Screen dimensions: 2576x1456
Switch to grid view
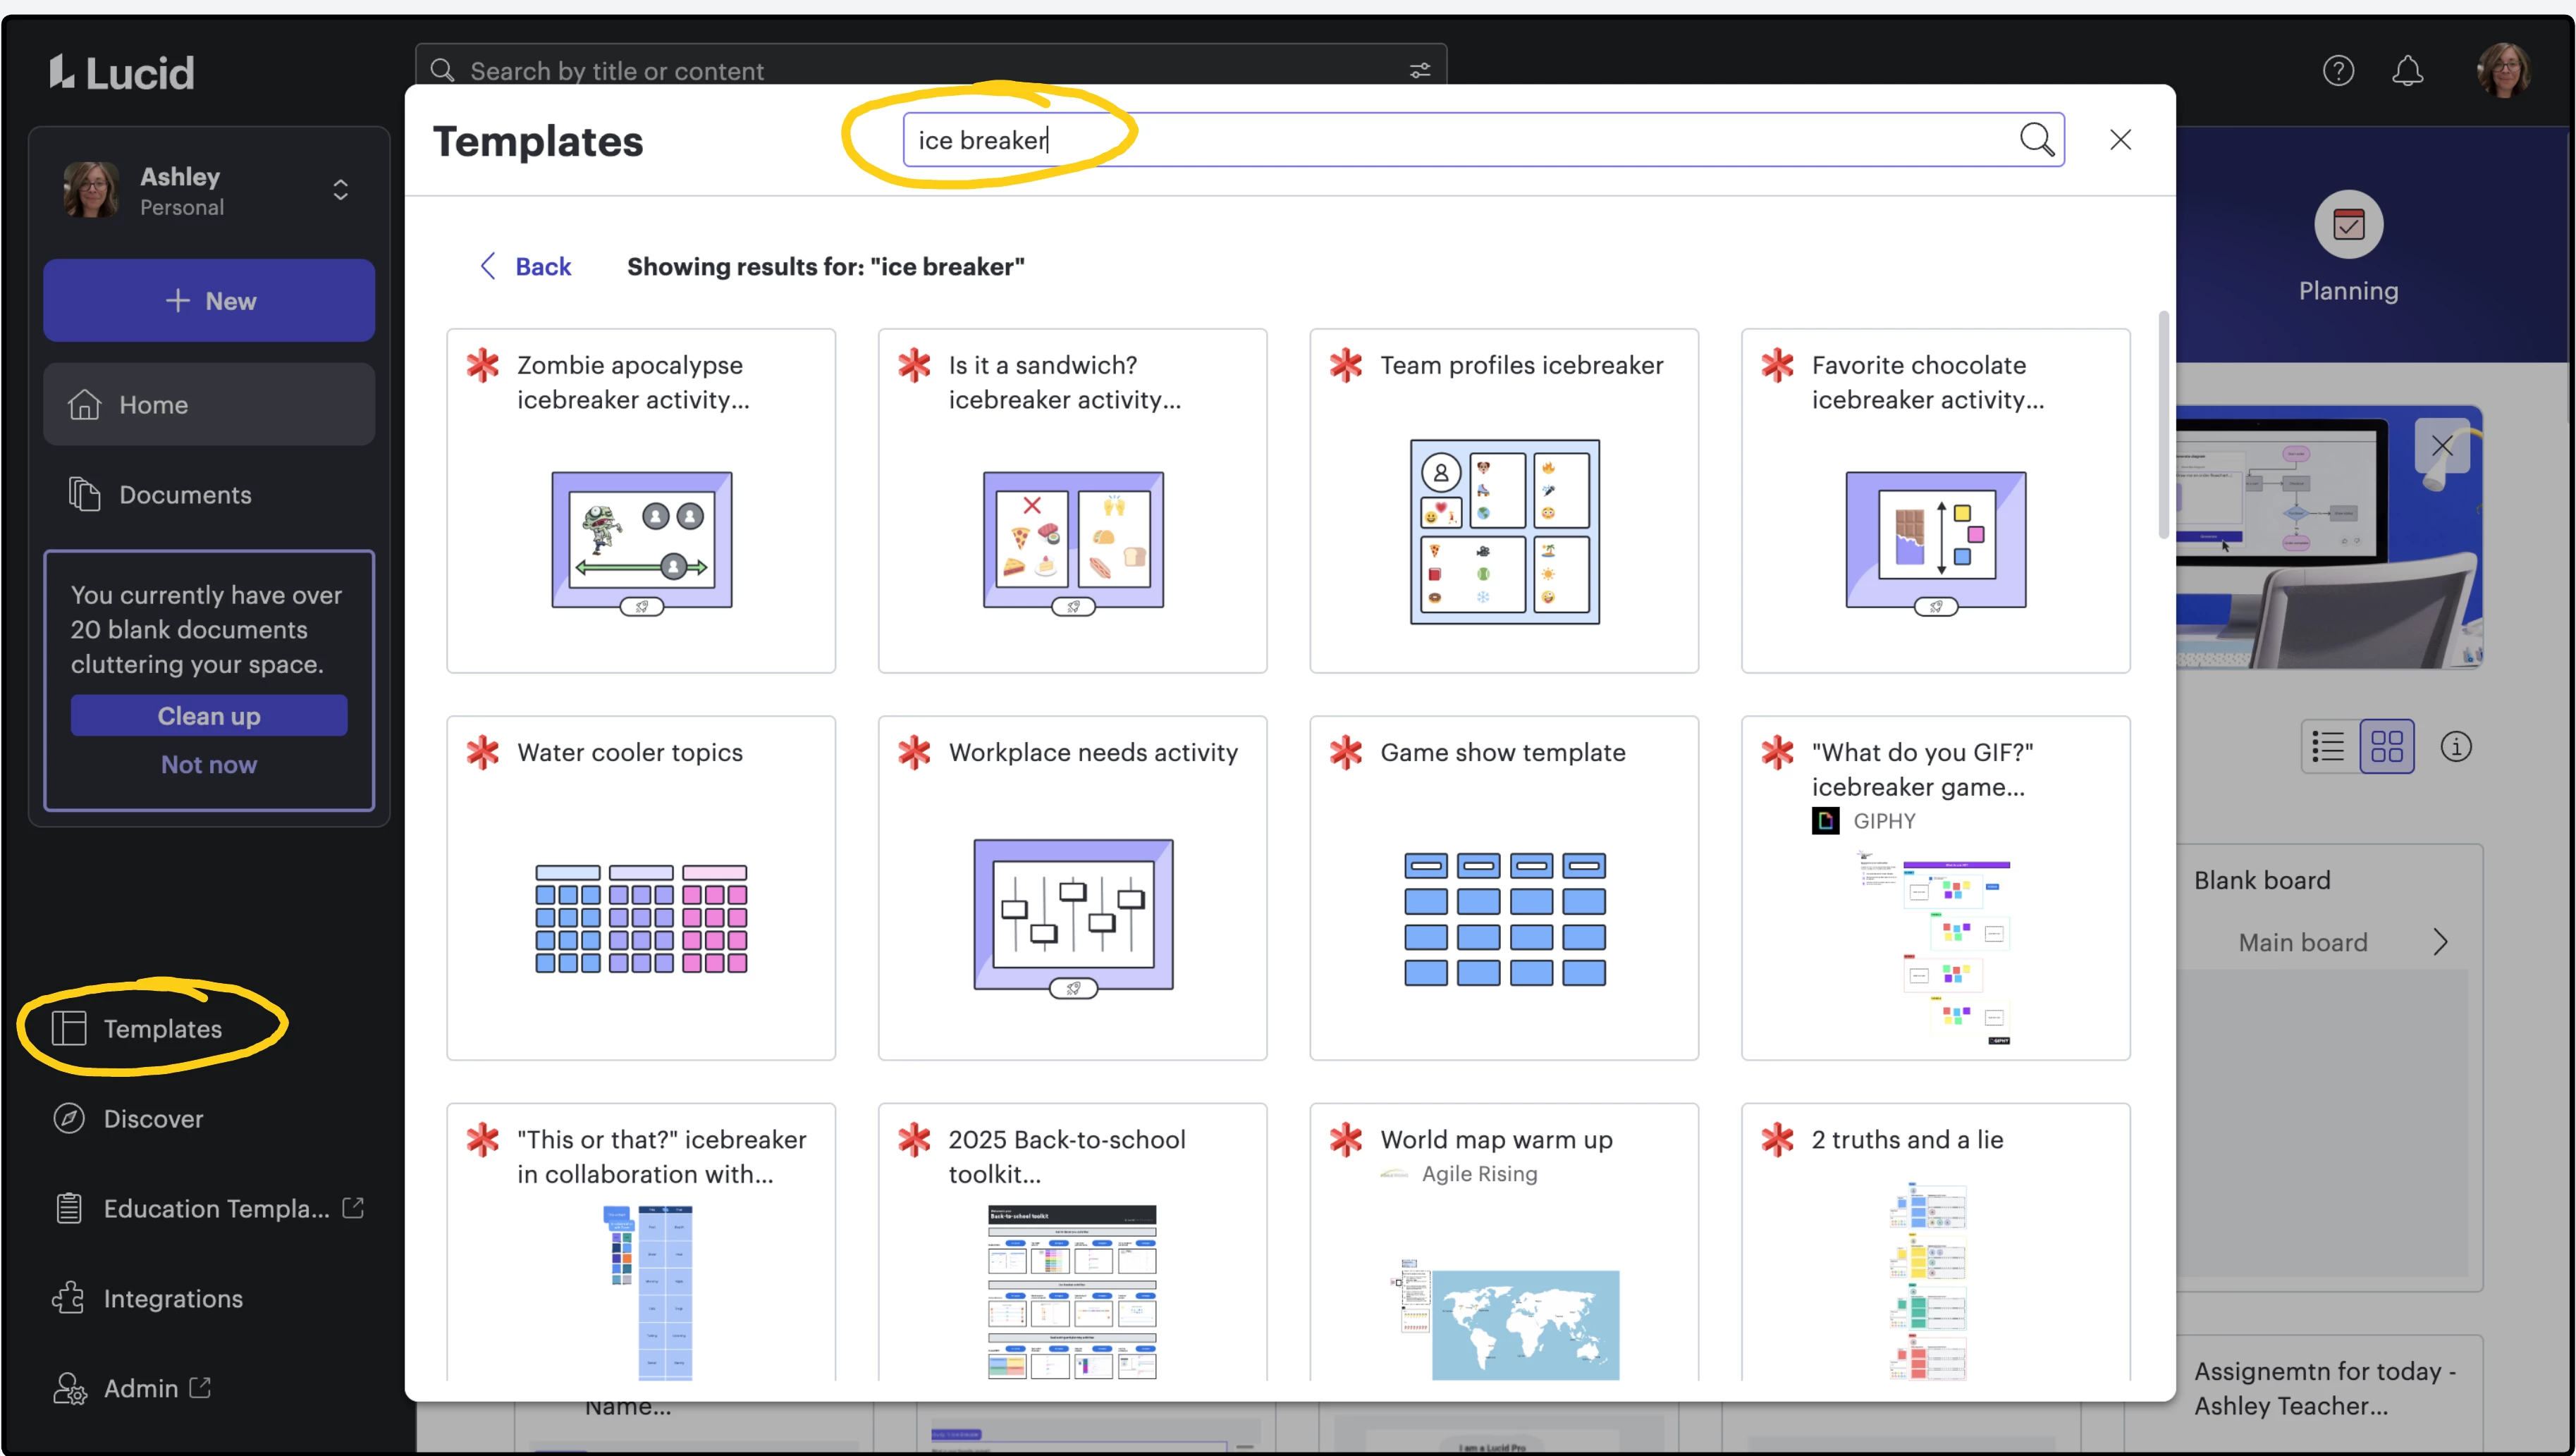pyautogui.click(x=2386, y=746)
